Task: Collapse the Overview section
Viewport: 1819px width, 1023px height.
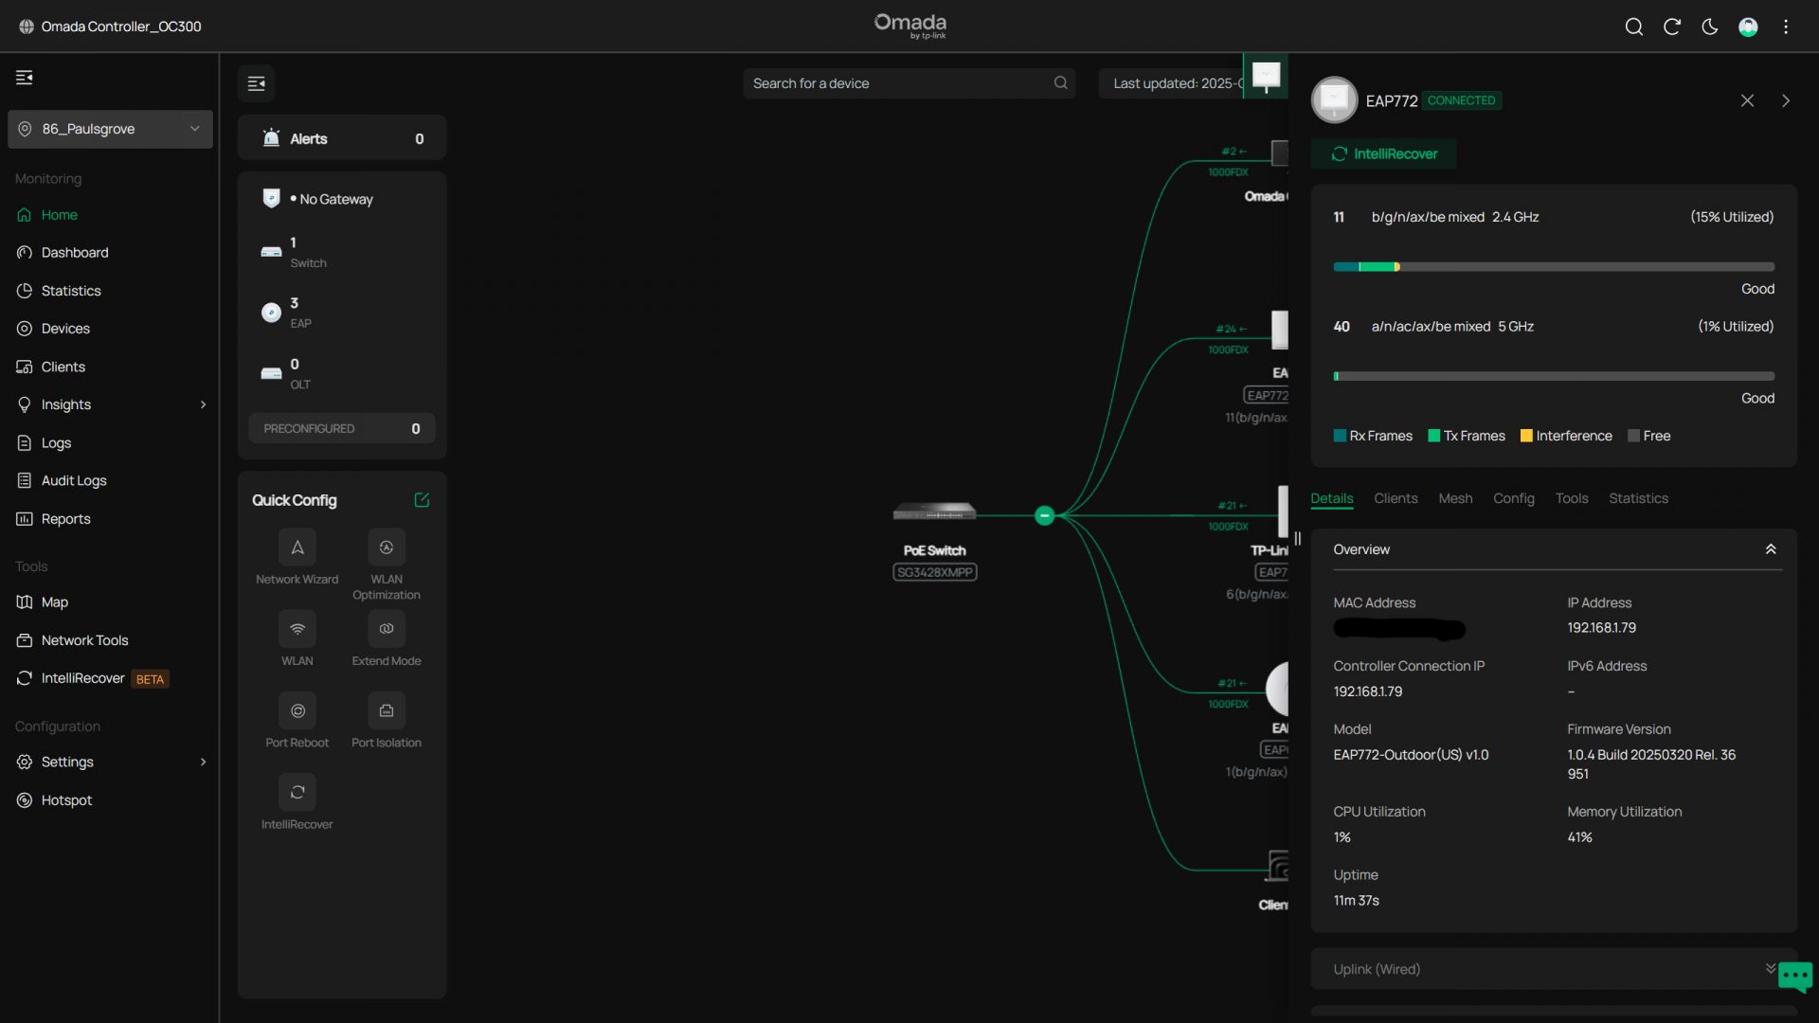Action: click(1770, 549)
